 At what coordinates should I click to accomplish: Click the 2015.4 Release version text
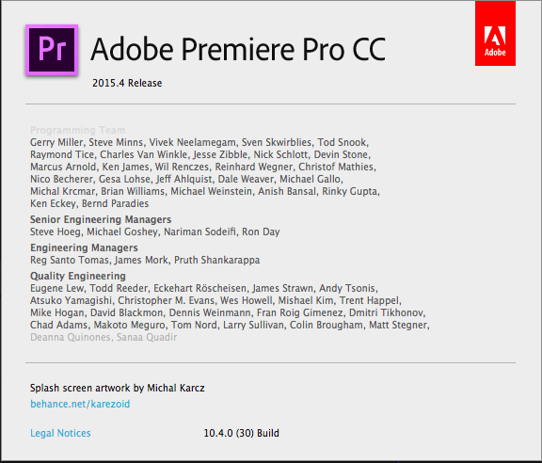tap(127, 84)
